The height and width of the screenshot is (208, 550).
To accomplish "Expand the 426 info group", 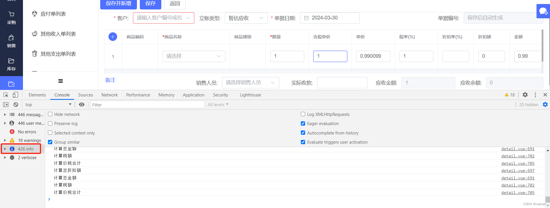I will pyautogui.click(x=5, y=149).
